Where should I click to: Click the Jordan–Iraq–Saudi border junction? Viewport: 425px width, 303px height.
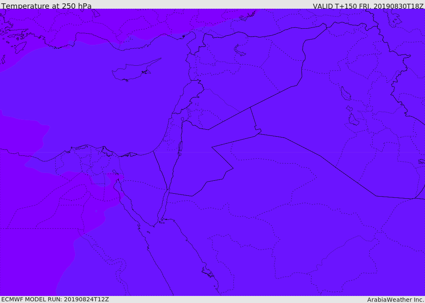258,133
